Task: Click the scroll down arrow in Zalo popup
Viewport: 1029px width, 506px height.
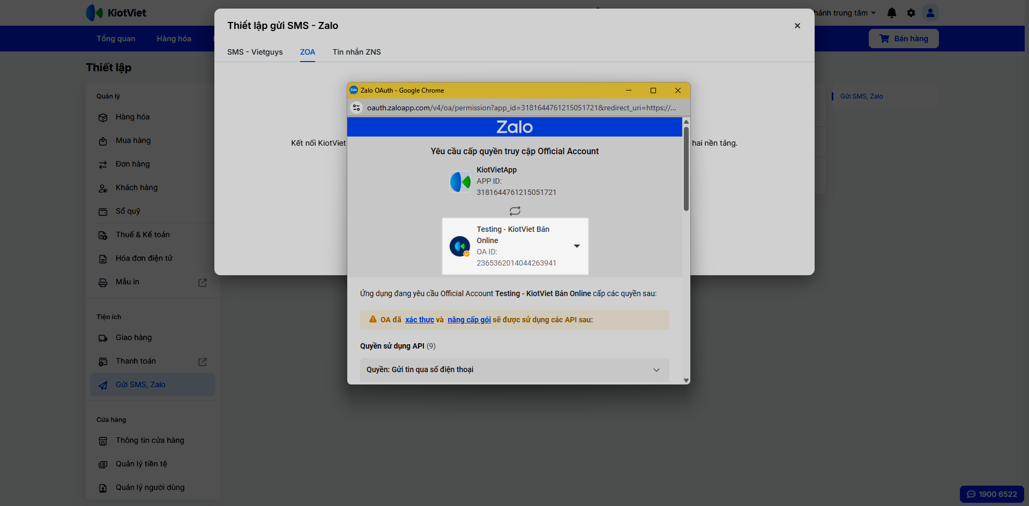Action: coord(686,380)
